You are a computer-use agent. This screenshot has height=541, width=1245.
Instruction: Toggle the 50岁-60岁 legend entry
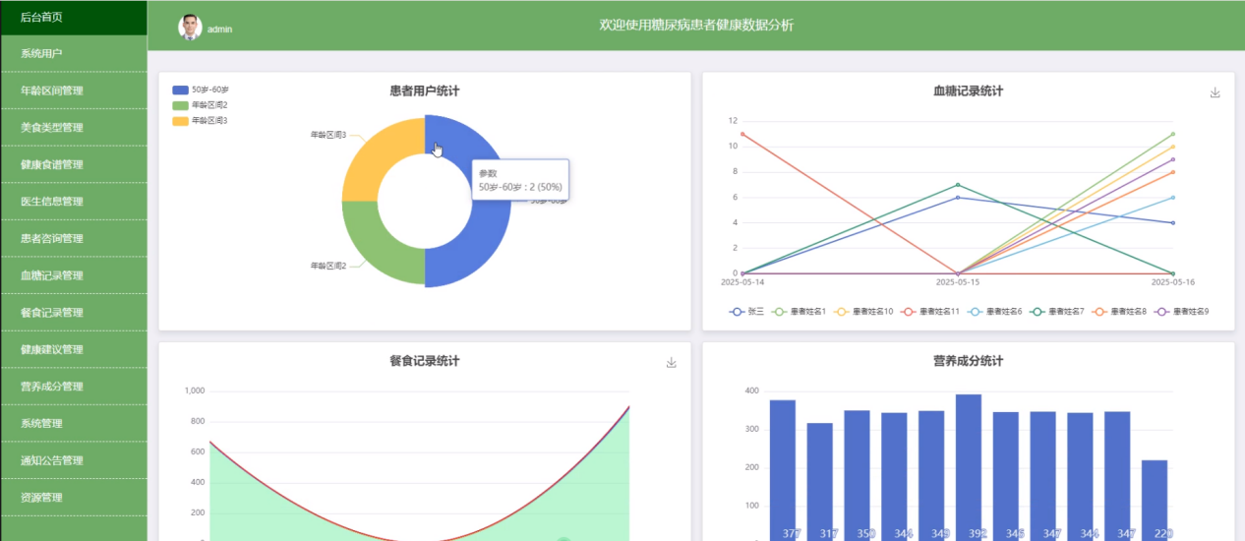click(x=201, y=89)
